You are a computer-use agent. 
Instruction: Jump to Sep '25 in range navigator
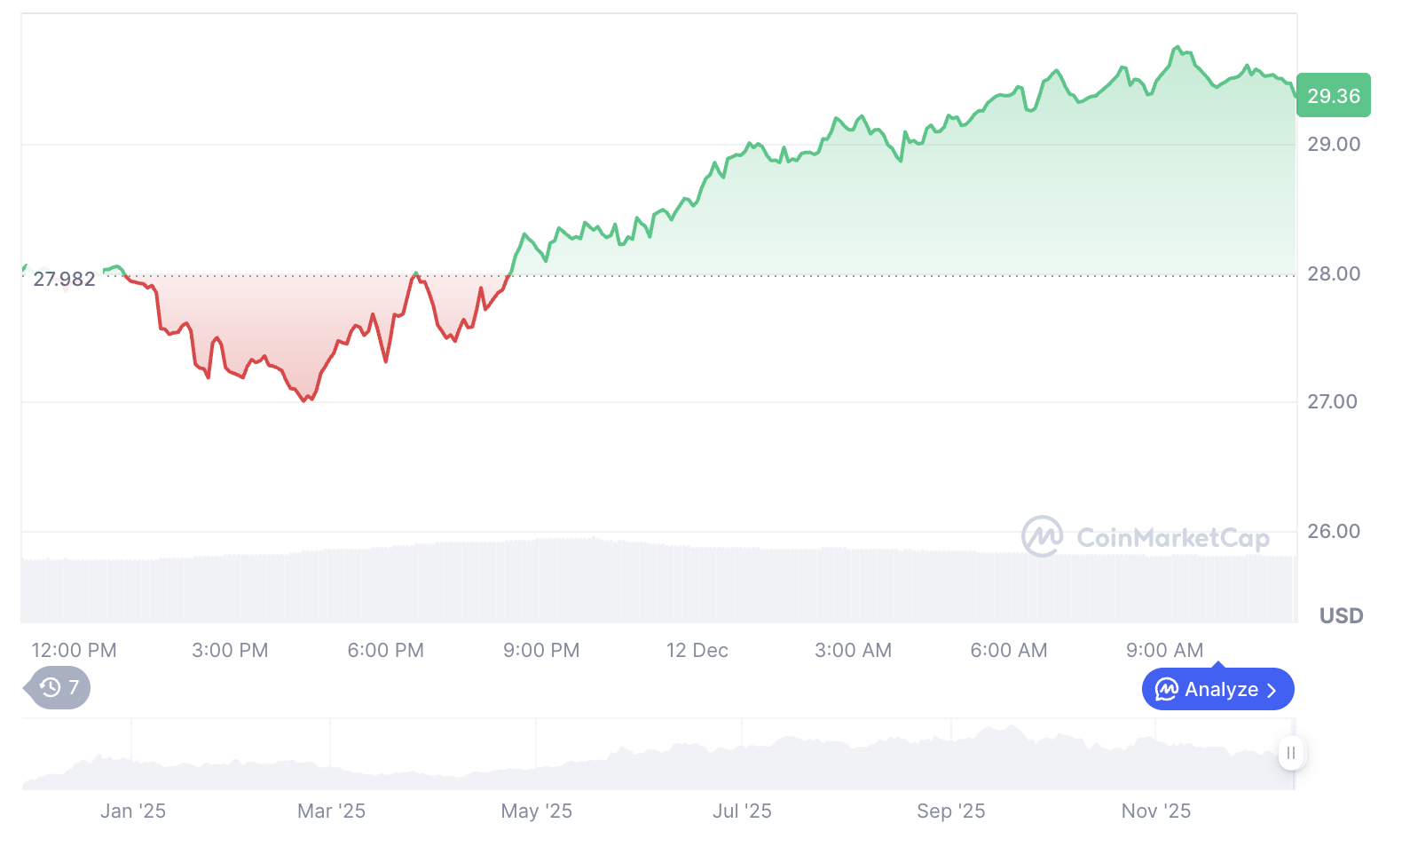click(950, 811)
